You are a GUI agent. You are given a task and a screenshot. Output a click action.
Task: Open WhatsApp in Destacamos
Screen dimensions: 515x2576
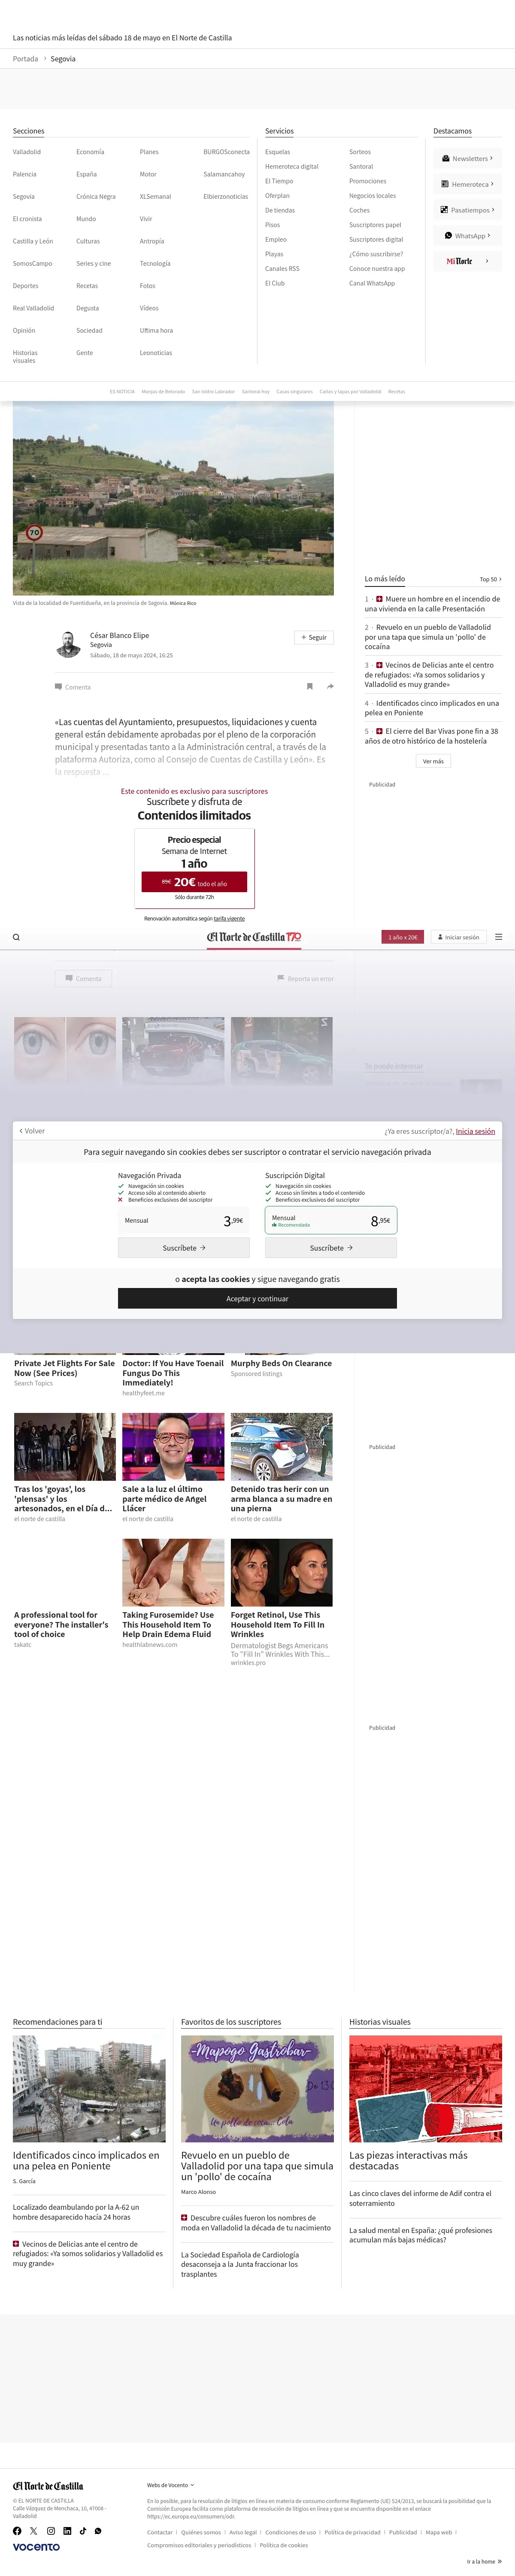[x=467, y=236]
